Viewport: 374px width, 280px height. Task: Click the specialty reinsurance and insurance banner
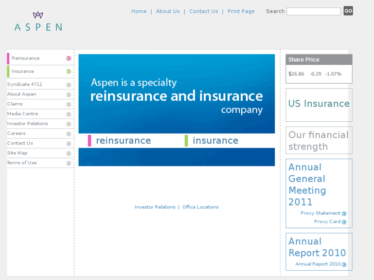[176, 94]
